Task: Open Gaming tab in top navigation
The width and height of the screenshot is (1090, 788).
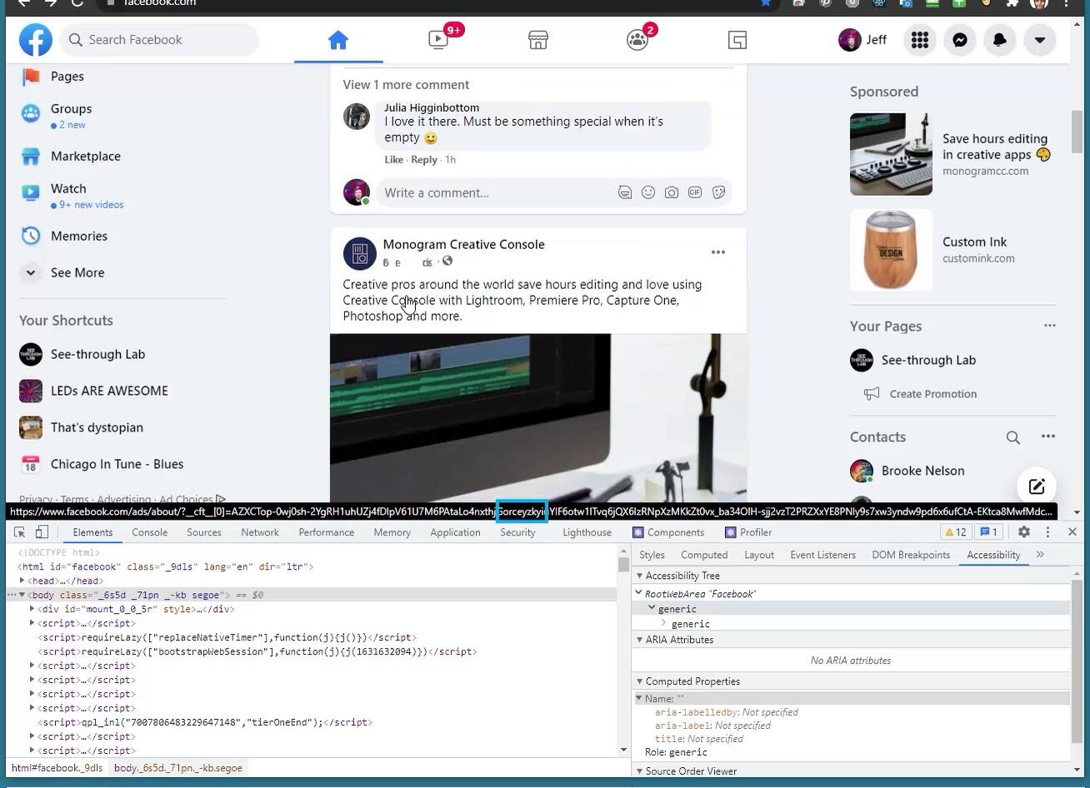Action: click(737, 40)
